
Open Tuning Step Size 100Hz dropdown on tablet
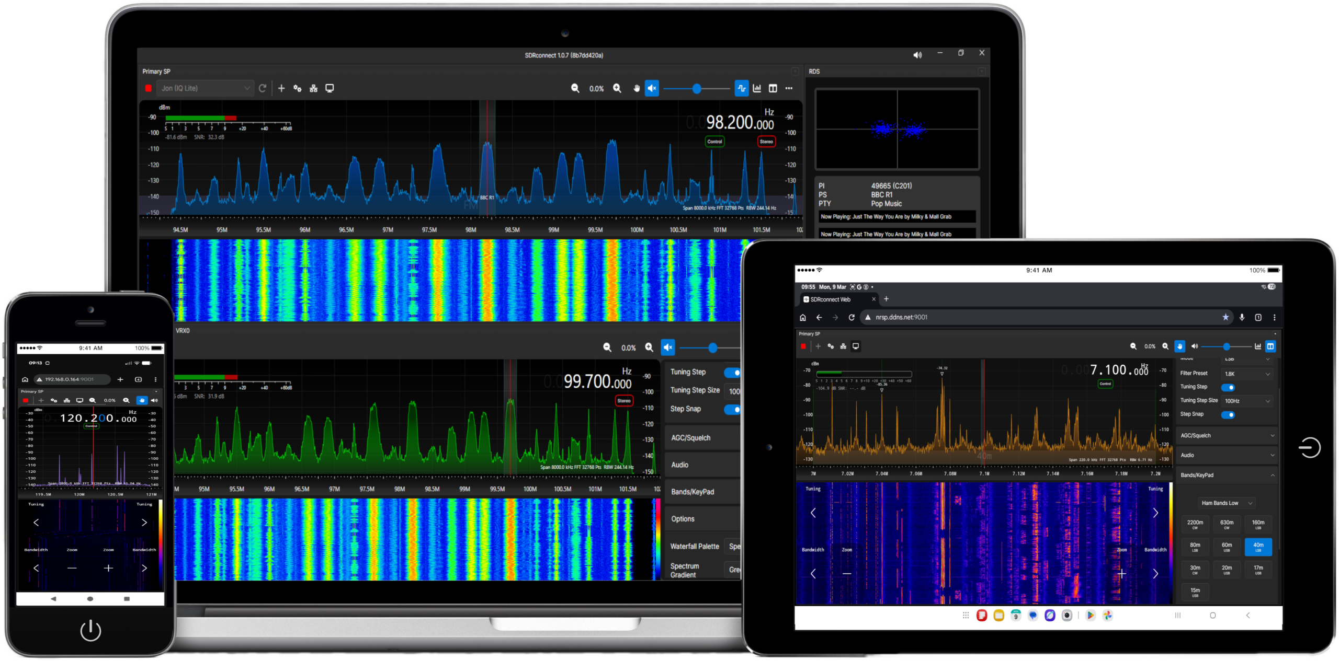[x=1247, y=401]
